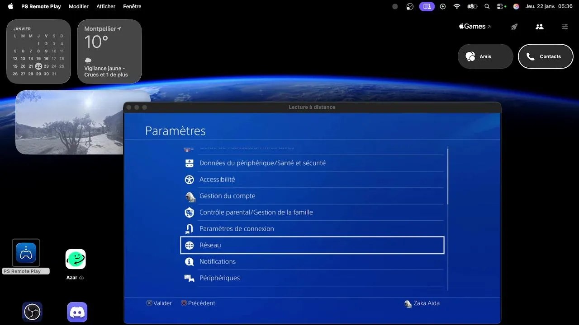This screenshot has height=325, width=579.
Task: Open the Apple Games link
Action: pyautogui.click(x=475, y=27)
